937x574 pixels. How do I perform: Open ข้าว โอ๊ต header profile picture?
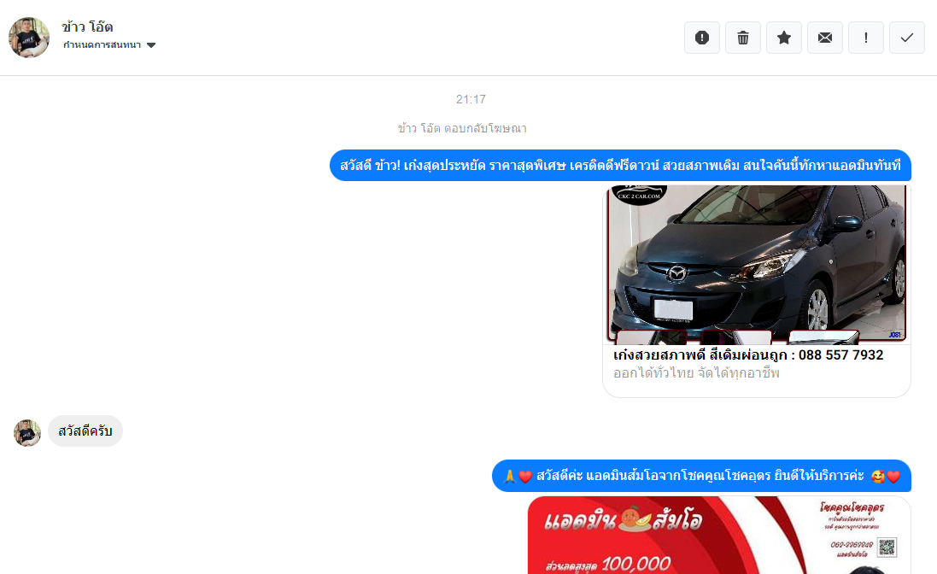pyautogui.click(x=29, y=37)
